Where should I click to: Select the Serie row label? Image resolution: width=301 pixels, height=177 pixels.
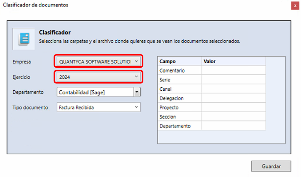(180, 80)
